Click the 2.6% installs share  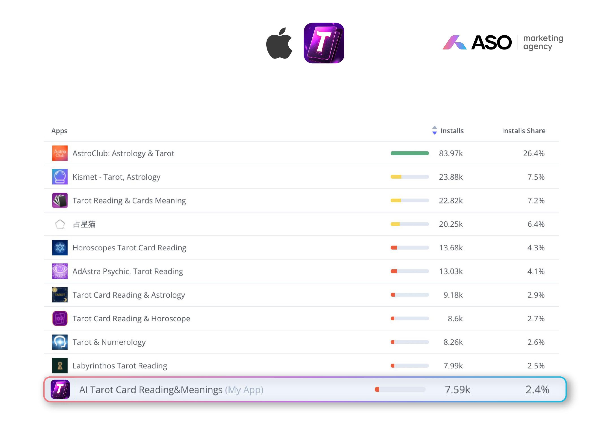(x=536, y=342)
